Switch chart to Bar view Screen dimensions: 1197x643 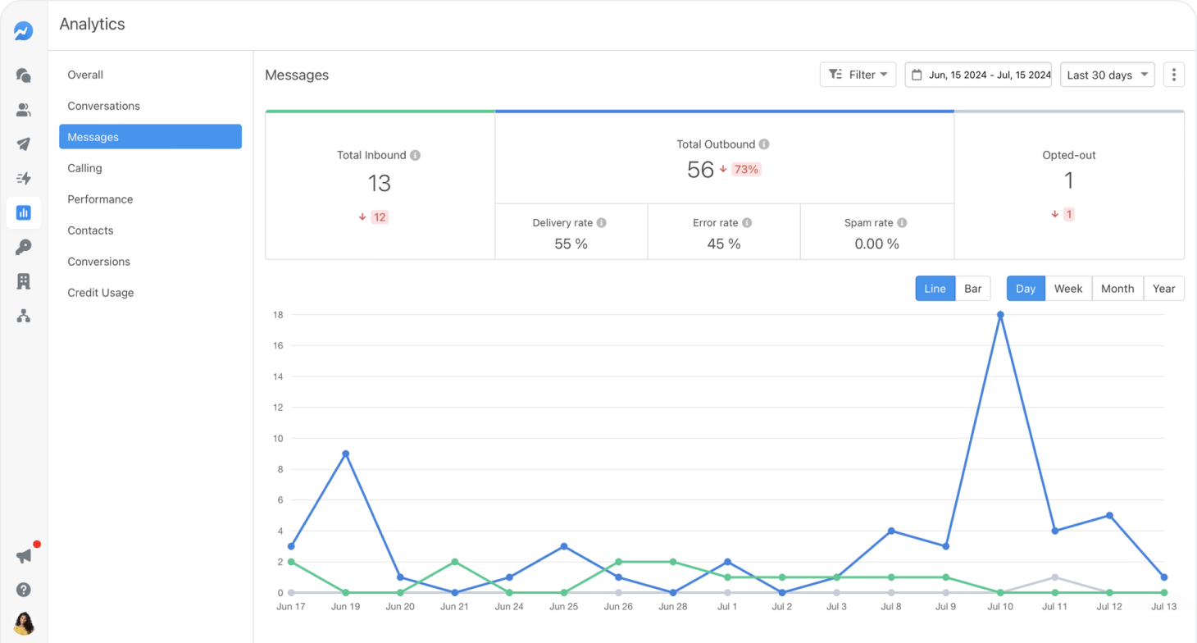tap(973, 289)
